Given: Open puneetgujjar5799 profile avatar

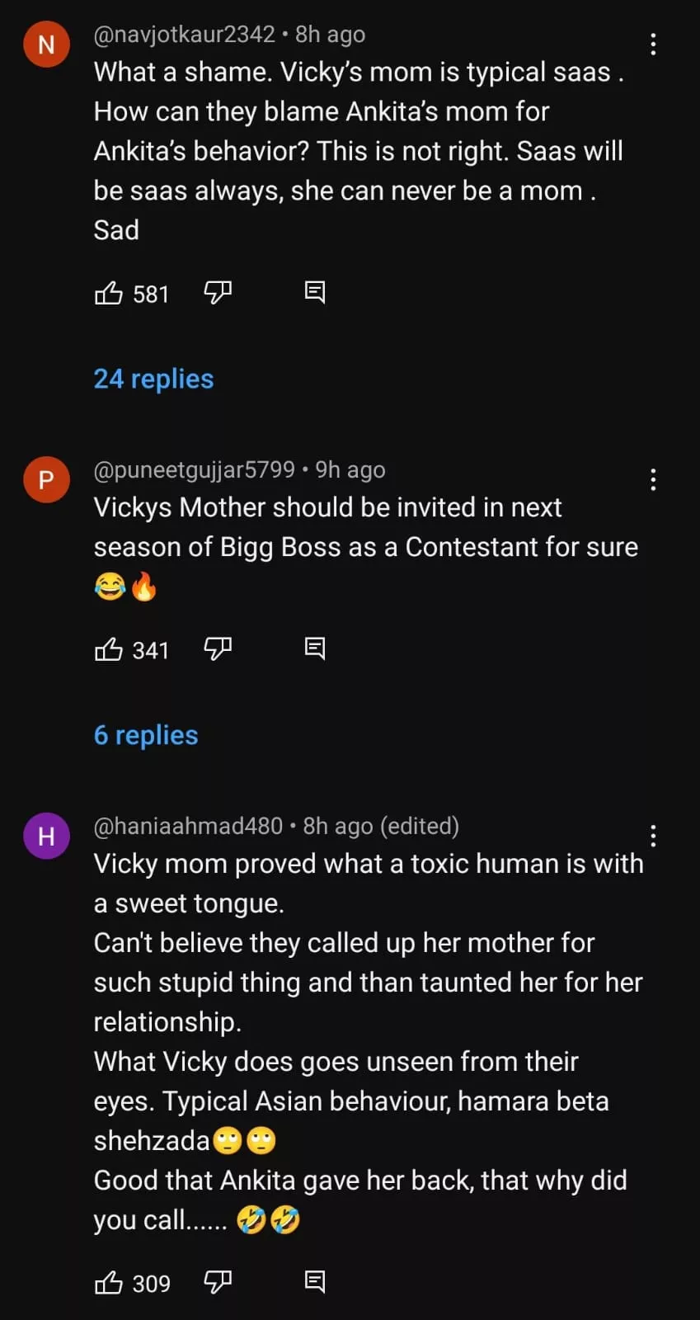Looking at the screenshot, I should (46, 480).
